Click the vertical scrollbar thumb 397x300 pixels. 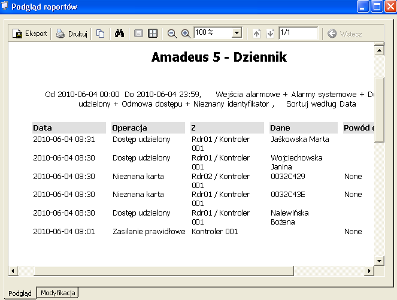(379, 110)
